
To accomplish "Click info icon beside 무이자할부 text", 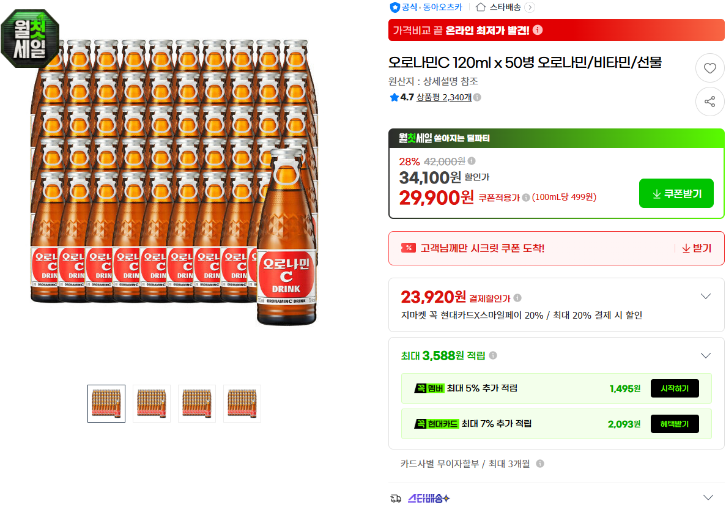I will 540,464.
